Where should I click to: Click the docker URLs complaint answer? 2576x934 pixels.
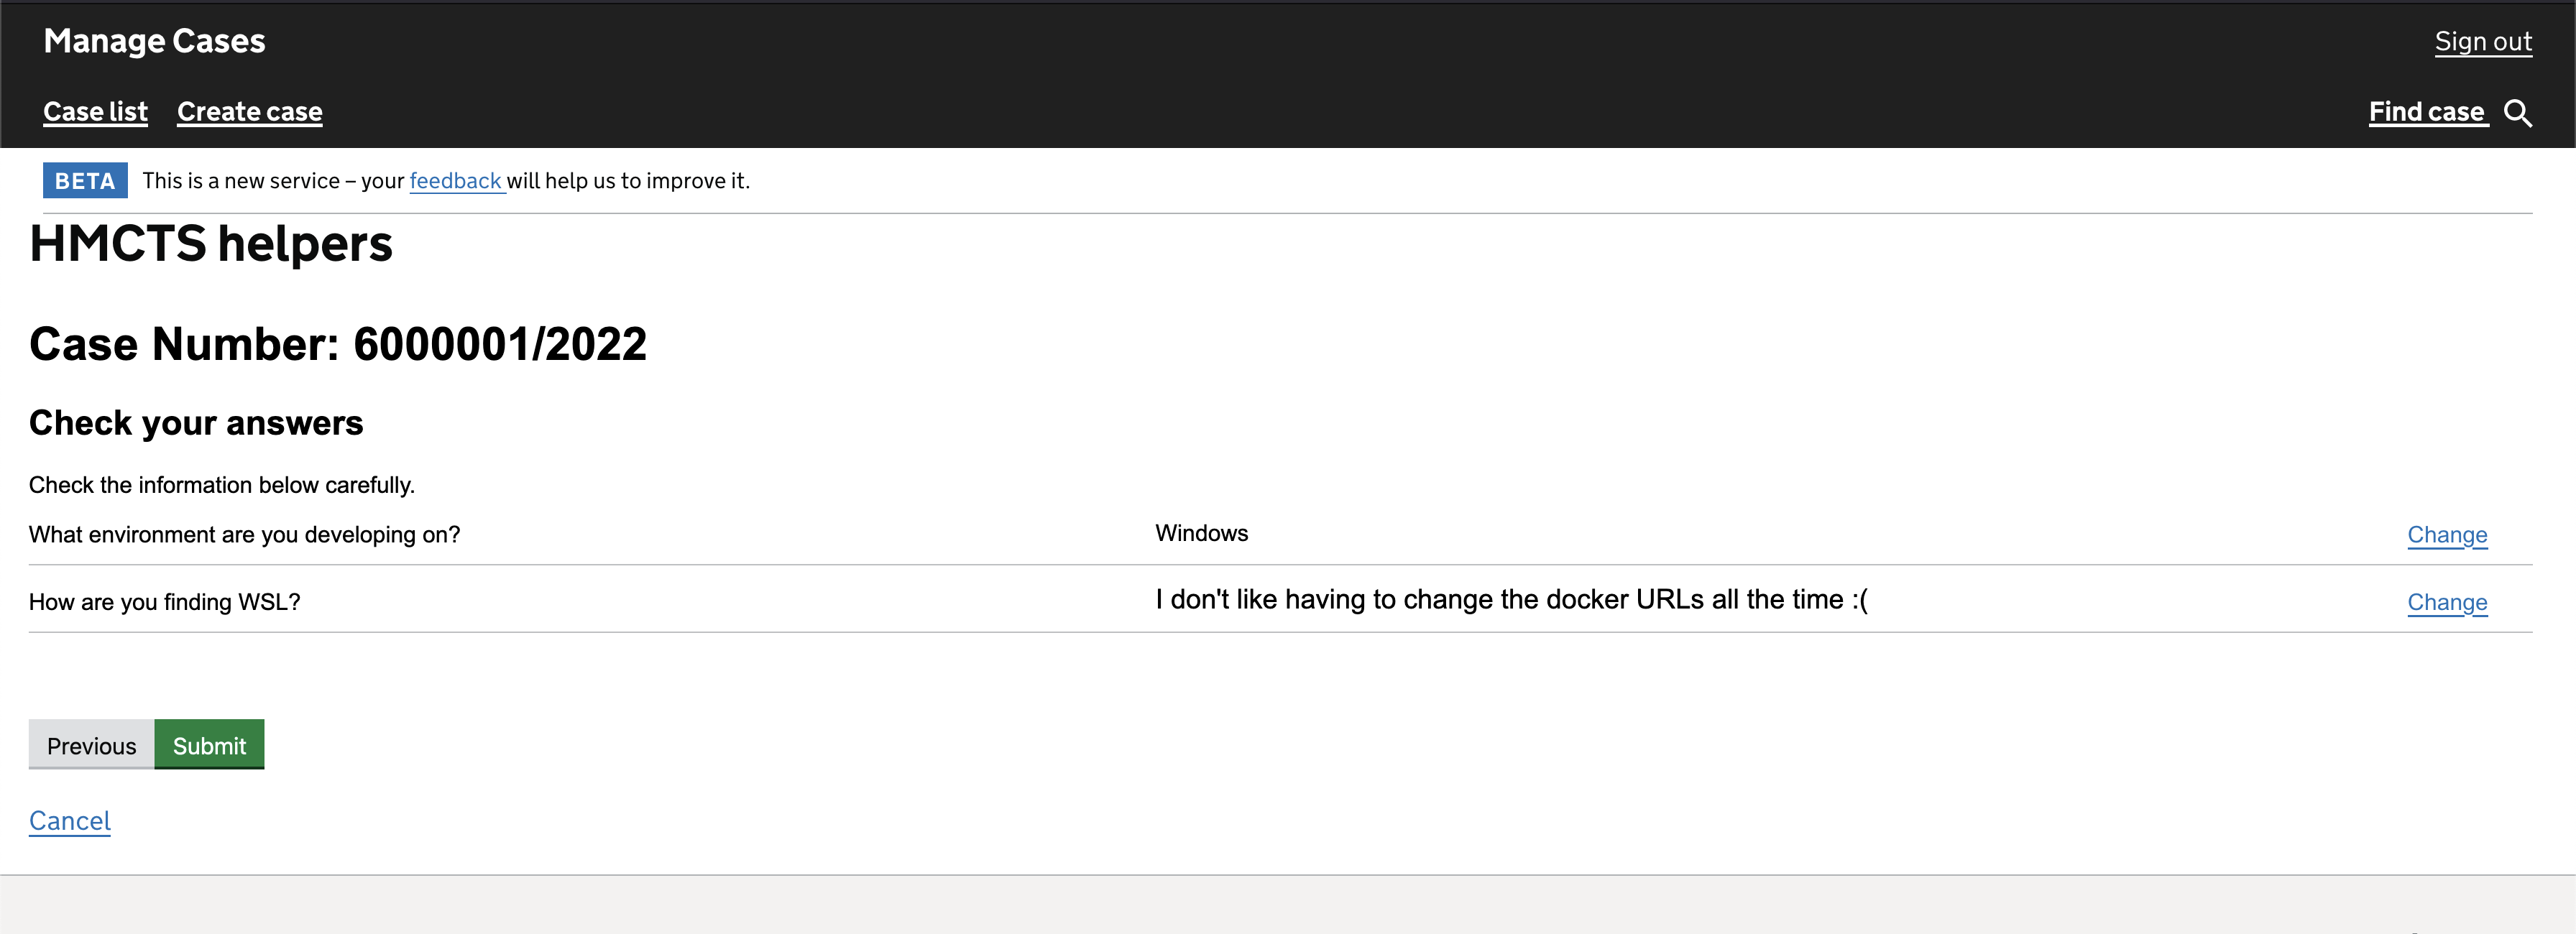pyautogui.click(x=1512, y=600)
